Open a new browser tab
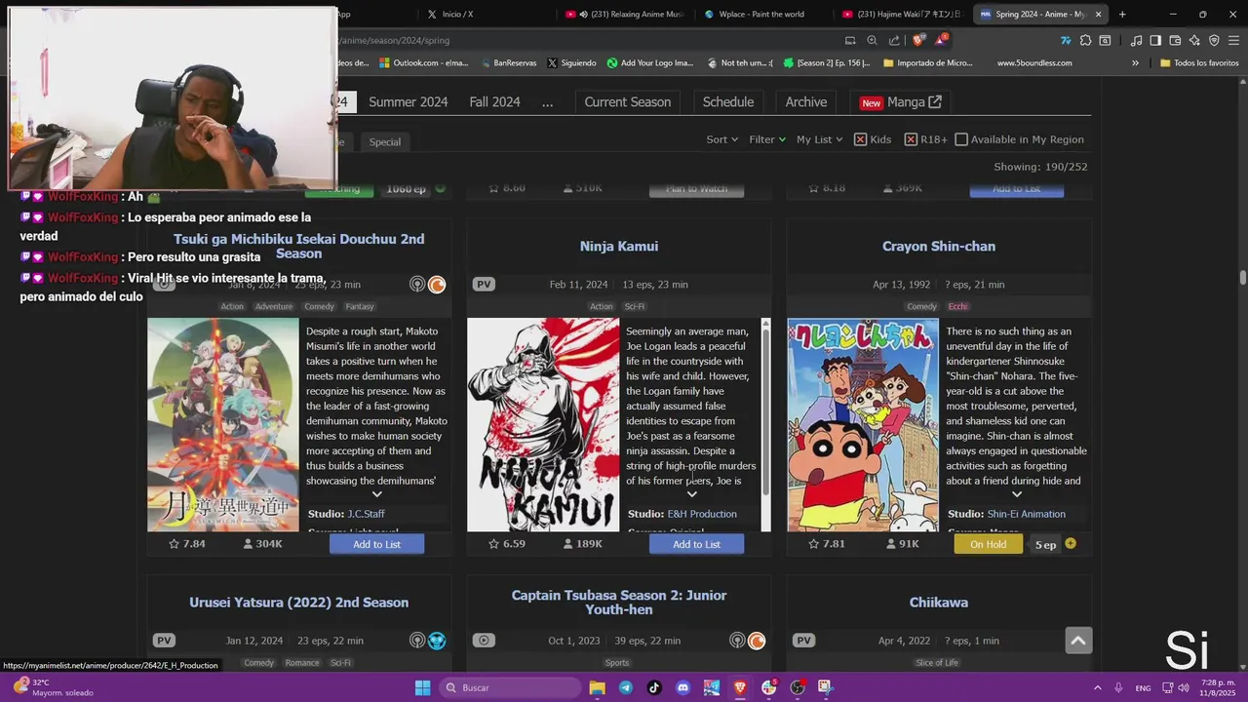Screen dimensions: 1248x702 [x=1122, y=14]
